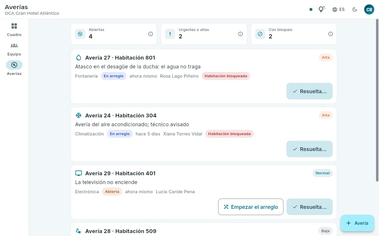379x236 pixels.
Task: Click assignee Lucía Caride Pena
Action: point(175,192)
